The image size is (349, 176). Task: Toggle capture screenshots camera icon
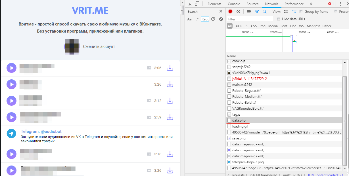click(x=249, y=12)
